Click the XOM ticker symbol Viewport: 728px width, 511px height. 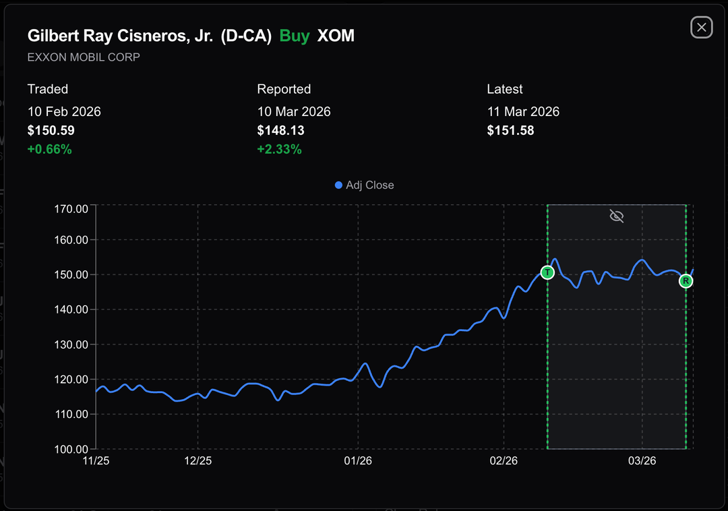336,36
